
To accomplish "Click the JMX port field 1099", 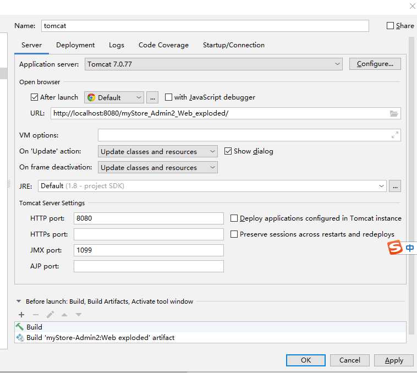I will 149,250.
